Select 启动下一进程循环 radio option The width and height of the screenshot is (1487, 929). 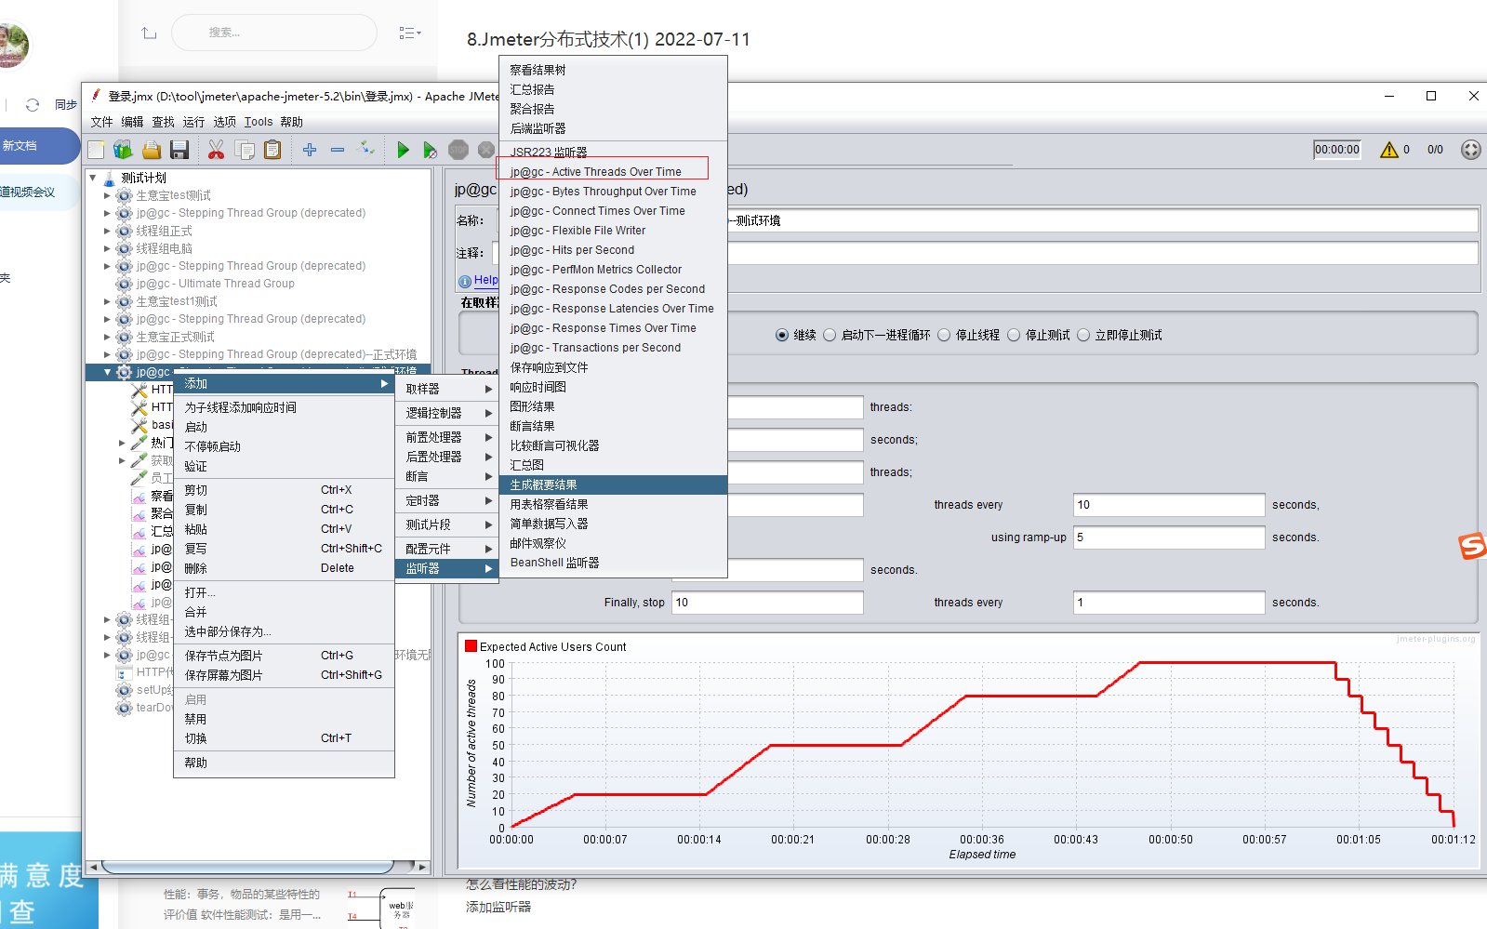coord(830,335)
